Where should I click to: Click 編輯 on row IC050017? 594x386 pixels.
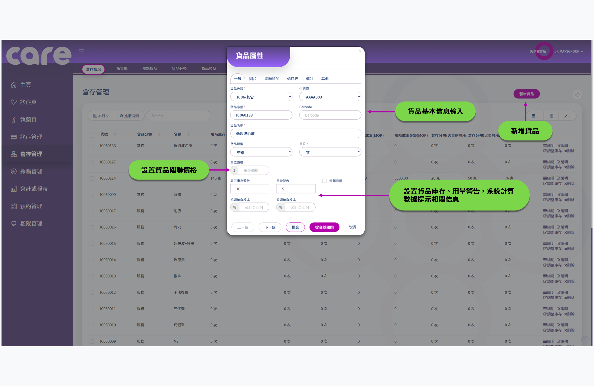(563, 211)
